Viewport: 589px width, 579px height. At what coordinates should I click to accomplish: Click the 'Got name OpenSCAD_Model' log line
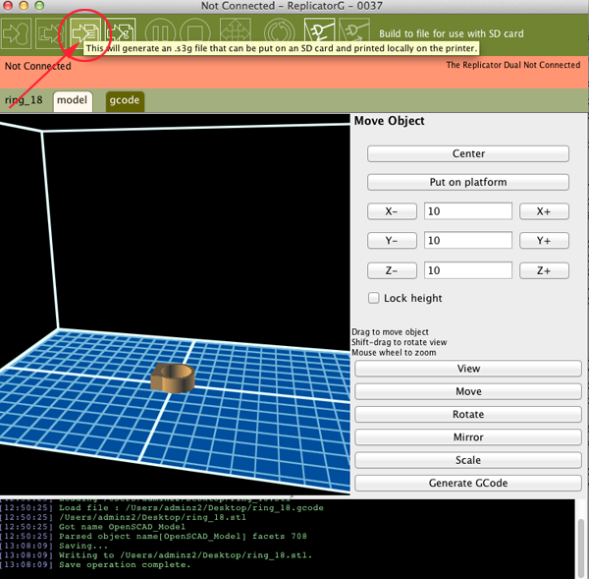pyautogui.click(x=122, y=527)
